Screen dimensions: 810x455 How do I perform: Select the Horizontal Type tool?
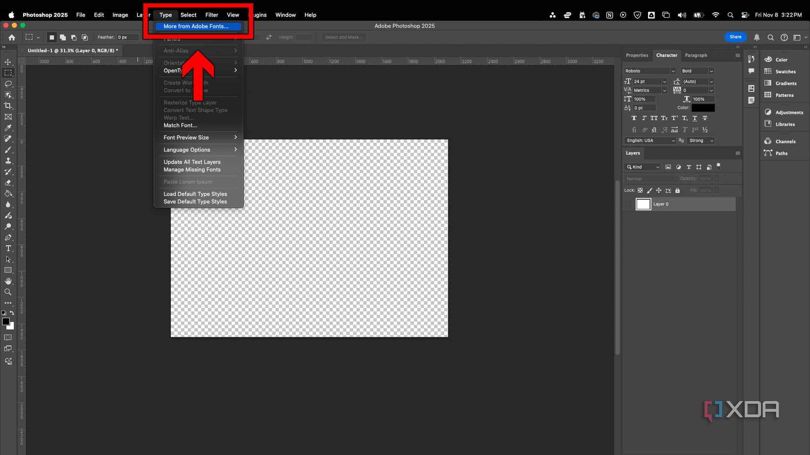pyautogui.click(x=8, y=248)
